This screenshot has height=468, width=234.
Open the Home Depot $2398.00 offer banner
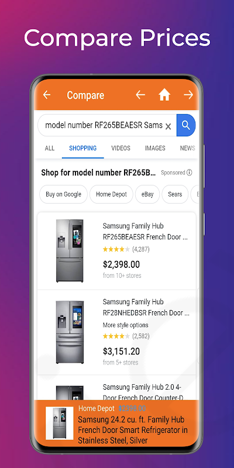tap(116, 423)
